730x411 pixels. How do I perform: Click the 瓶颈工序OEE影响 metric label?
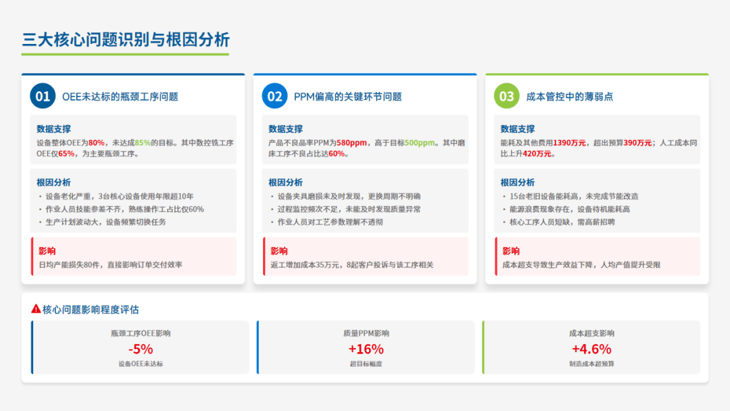[141, 333]
